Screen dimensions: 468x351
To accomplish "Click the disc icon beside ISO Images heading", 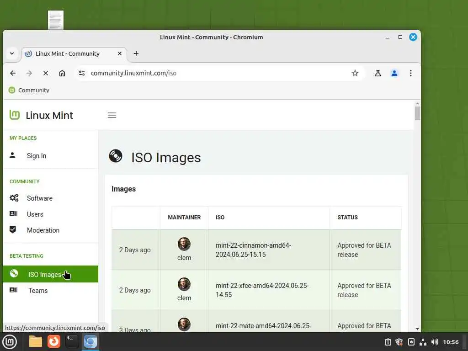I will (x=116, y=156).
